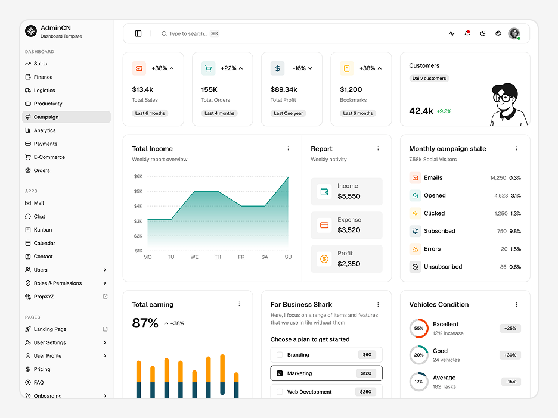The image size is (558, 418).
Task: Open For Business Shark options menu
Action: [378, 305]
